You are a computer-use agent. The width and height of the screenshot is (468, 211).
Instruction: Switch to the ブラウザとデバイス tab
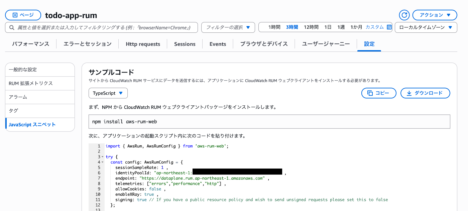264,44
